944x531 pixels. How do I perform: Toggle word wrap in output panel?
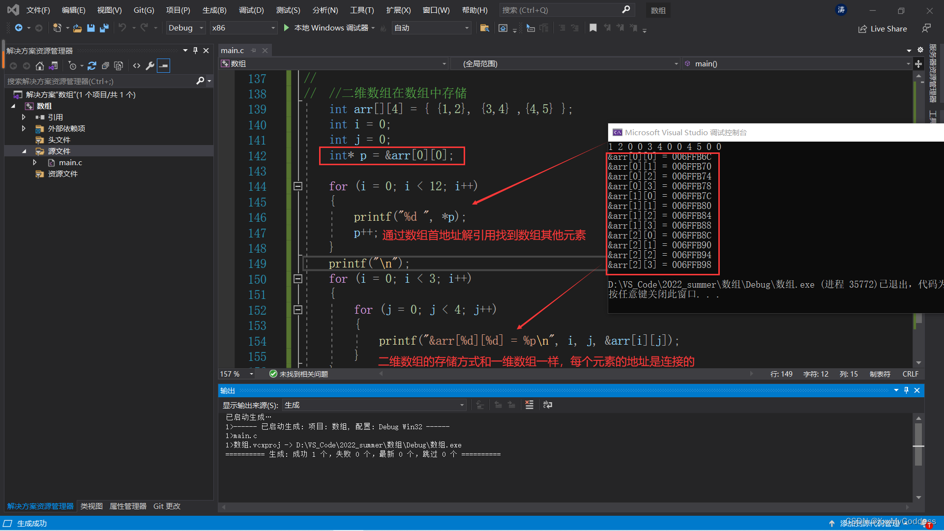(x=547, y=405)
